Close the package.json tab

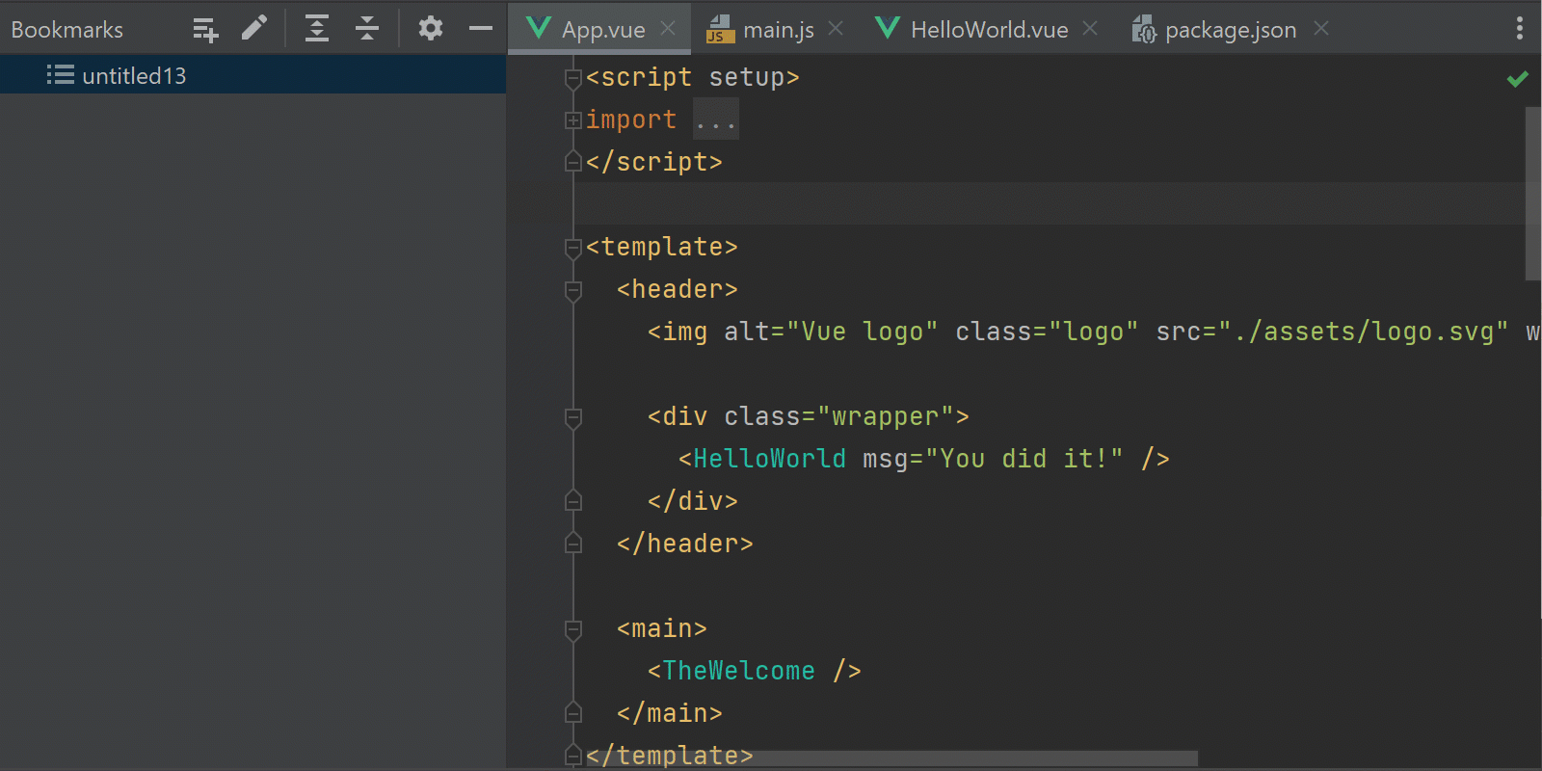point(1321,29)
